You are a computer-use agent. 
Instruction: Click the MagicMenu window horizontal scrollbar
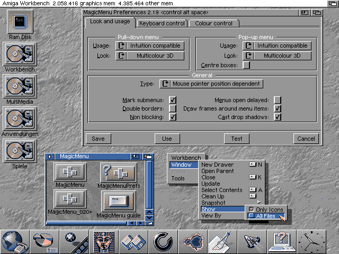pos(86,223)
